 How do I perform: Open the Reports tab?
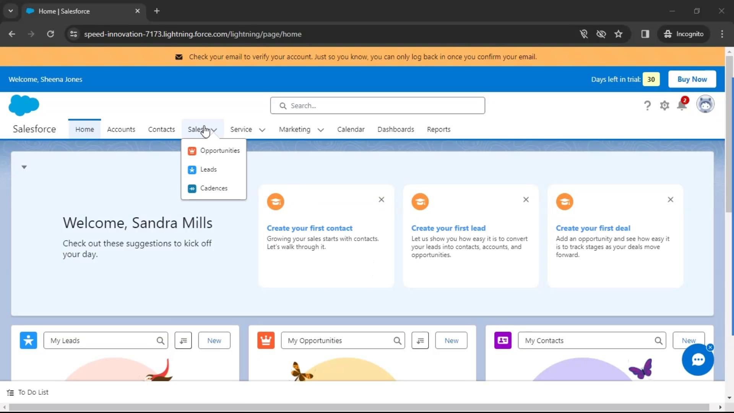pyautogui.click(x=439, y=129)
